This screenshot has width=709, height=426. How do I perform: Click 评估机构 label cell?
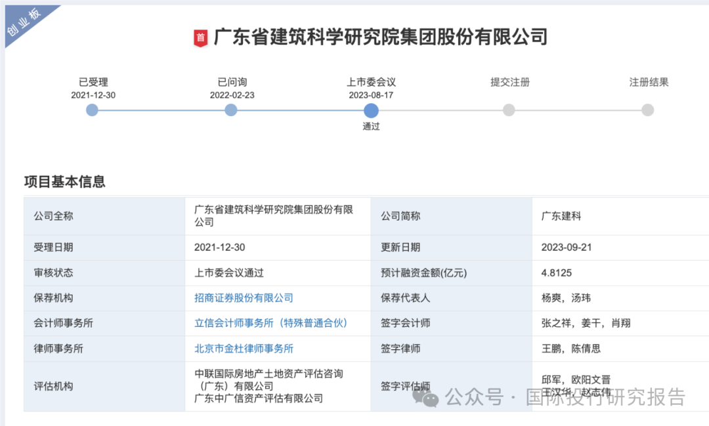[x=104, y=386]
